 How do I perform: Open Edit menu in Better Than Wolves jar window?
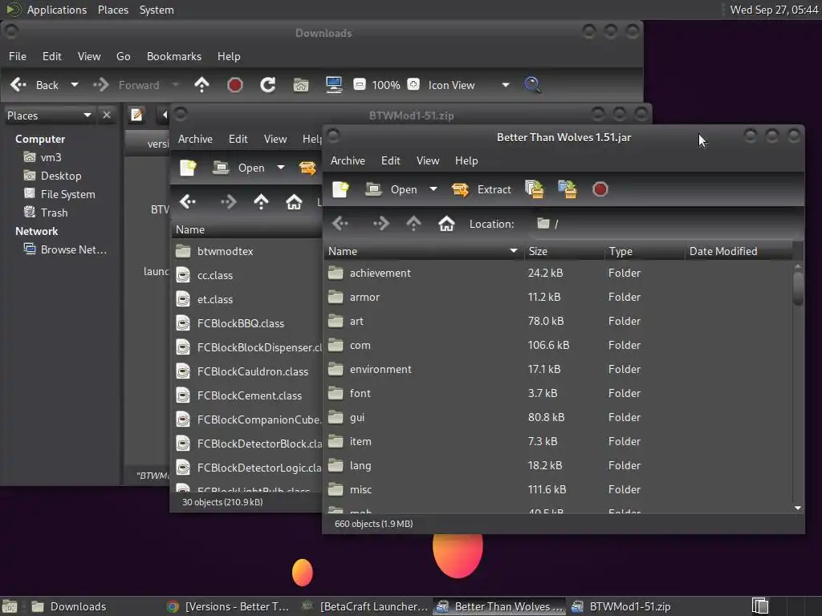(x=391, y=160)
